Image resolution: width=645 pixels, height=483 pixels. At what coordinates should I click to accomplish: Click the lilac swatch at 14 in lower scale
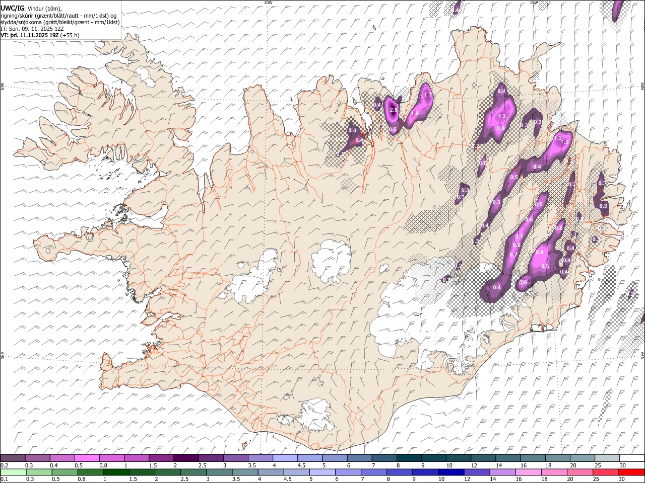[502, 472]
